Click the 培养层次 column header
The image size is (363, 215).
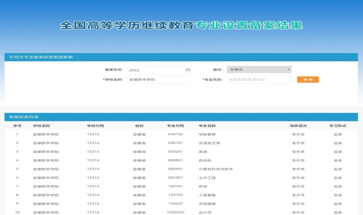click(x=298, y=126)
